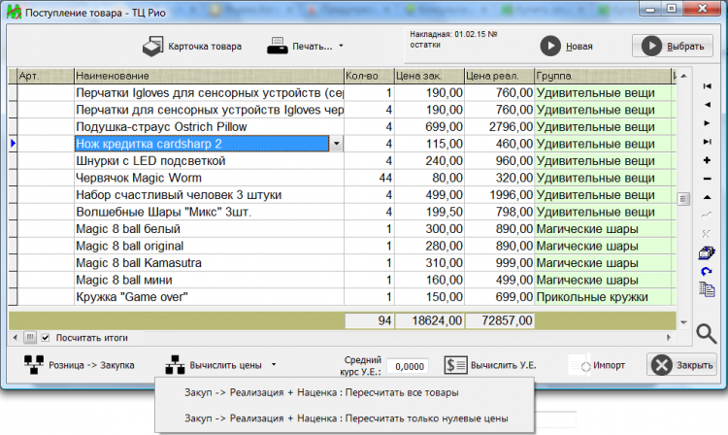
Task: Click the grayed post-edit check icon
Action: tap(707, 215)
